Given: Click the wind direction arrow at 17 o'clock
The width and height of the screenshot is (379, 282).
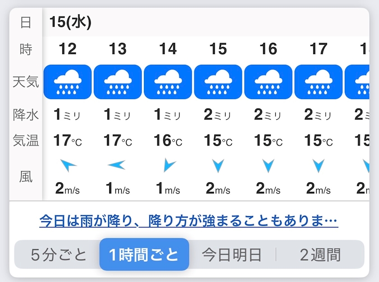Looking at the screenshot, I should click(x=319, y=166).
